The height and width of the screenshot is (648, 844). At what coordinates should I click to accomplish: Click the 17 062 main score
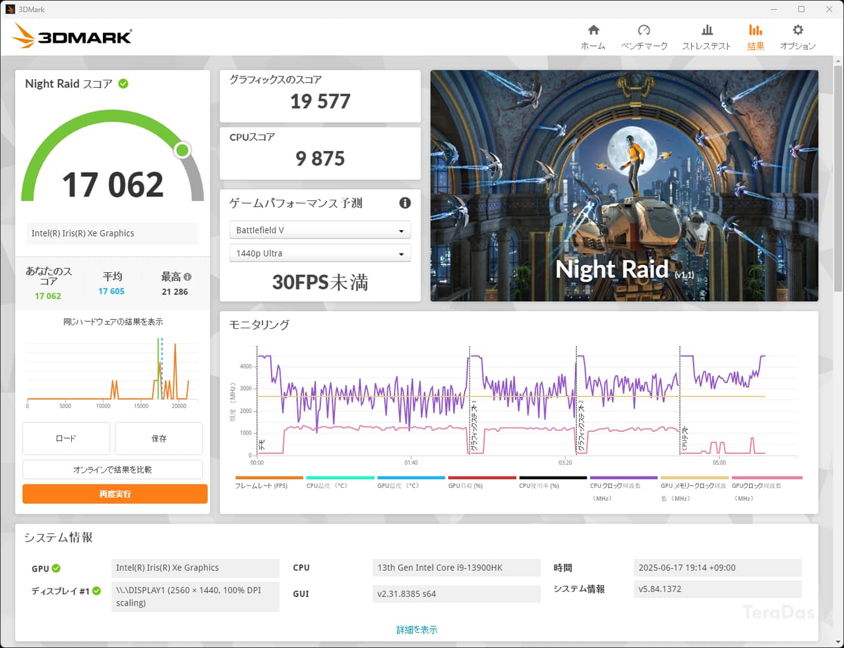coord(113,185)
